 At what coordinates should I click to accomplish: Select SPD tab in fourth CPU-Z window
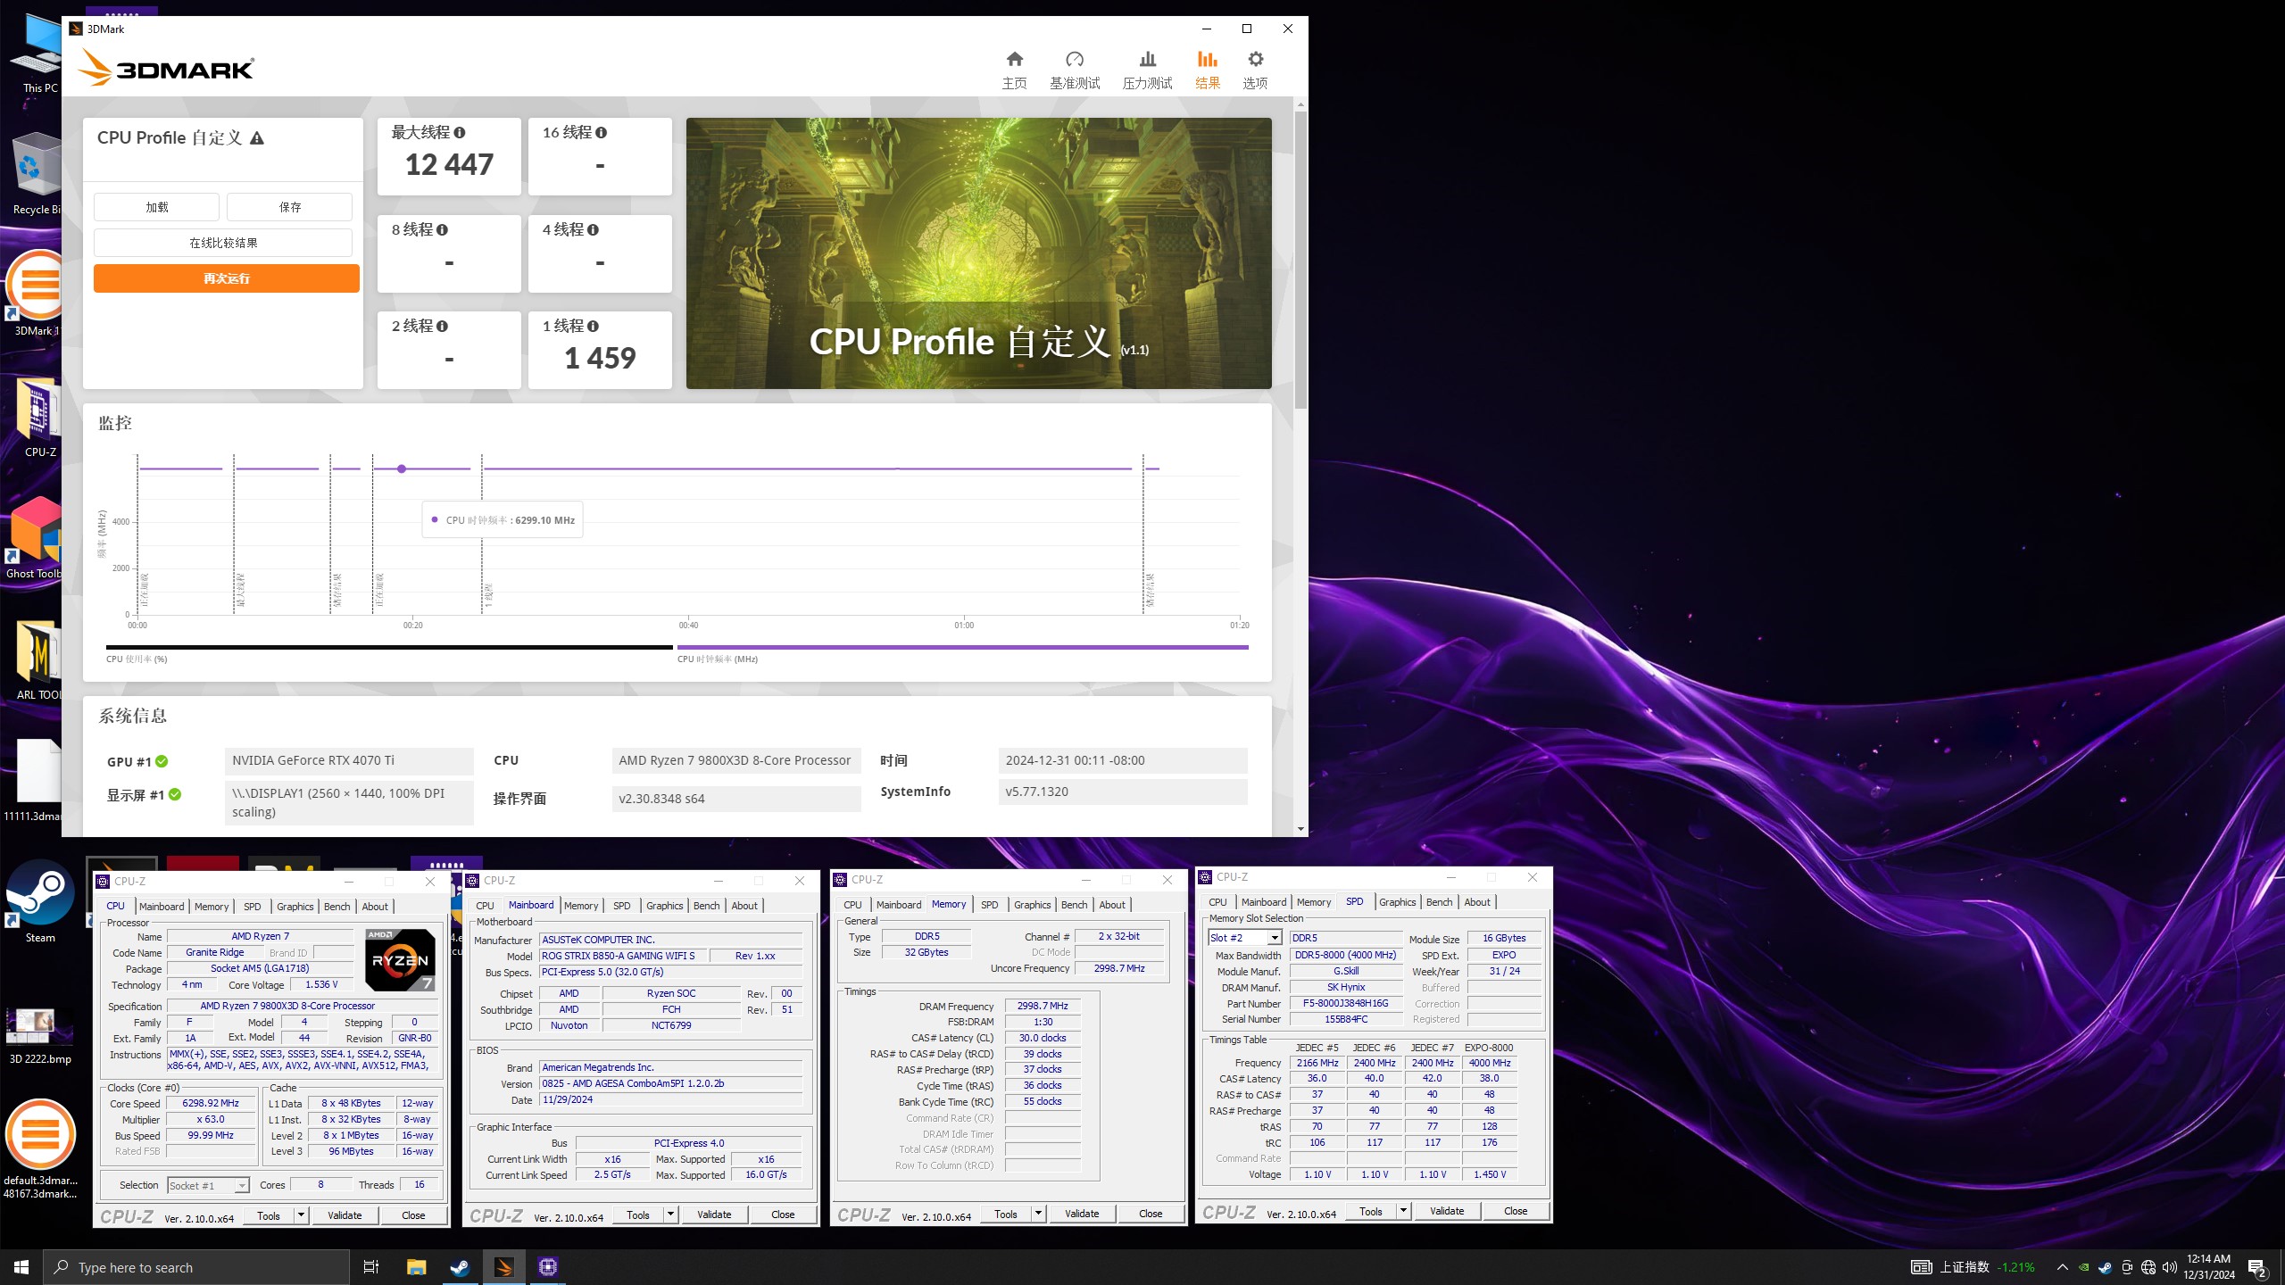point(1354,901)
